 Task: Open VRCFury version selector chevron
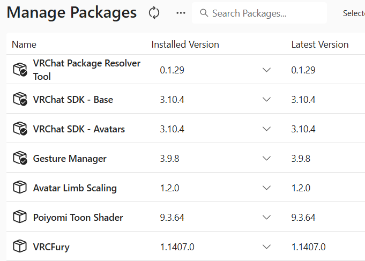click(x=266, y=247)
